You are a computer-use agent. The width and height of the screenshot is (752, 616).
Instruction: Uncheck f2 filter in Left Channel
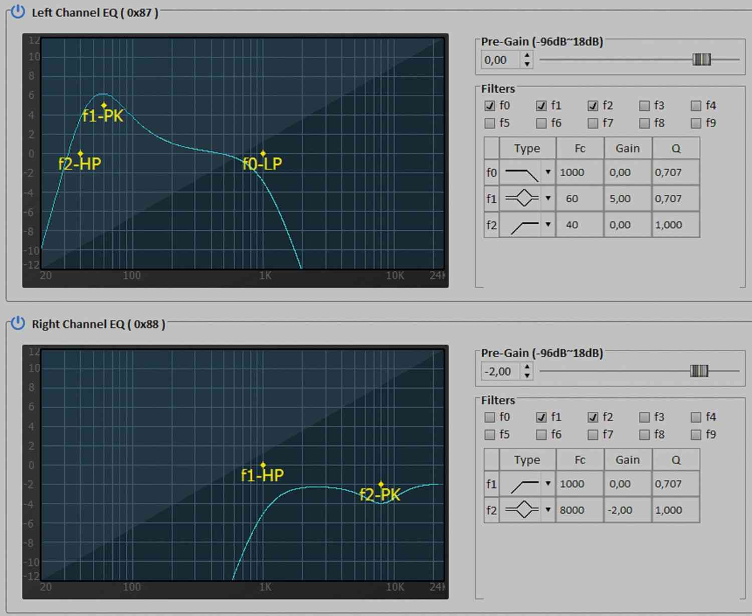click(x=593, y=106)
